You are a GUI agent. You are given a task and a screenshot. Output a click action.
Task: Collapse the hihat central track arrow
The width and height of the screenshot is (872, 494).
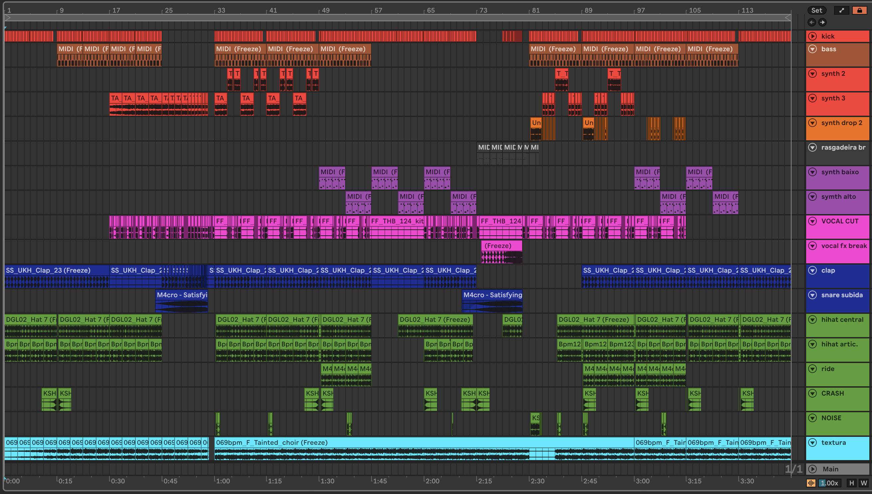click(x=812, y=319)
